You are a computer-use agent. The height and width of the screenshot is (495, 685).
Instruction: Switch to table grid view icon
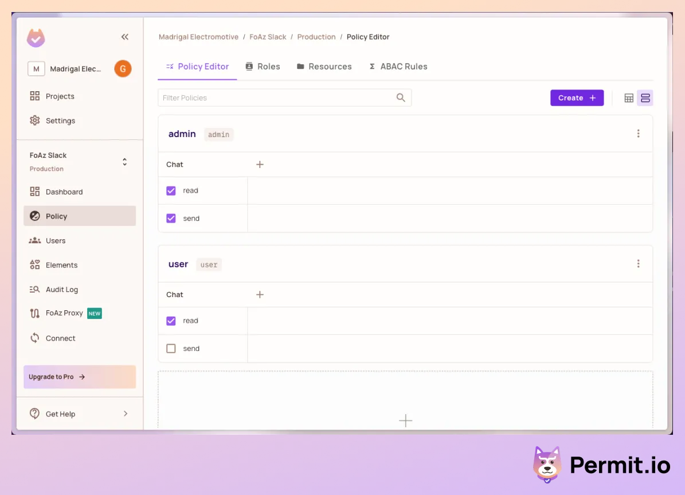tap(629, 98)
